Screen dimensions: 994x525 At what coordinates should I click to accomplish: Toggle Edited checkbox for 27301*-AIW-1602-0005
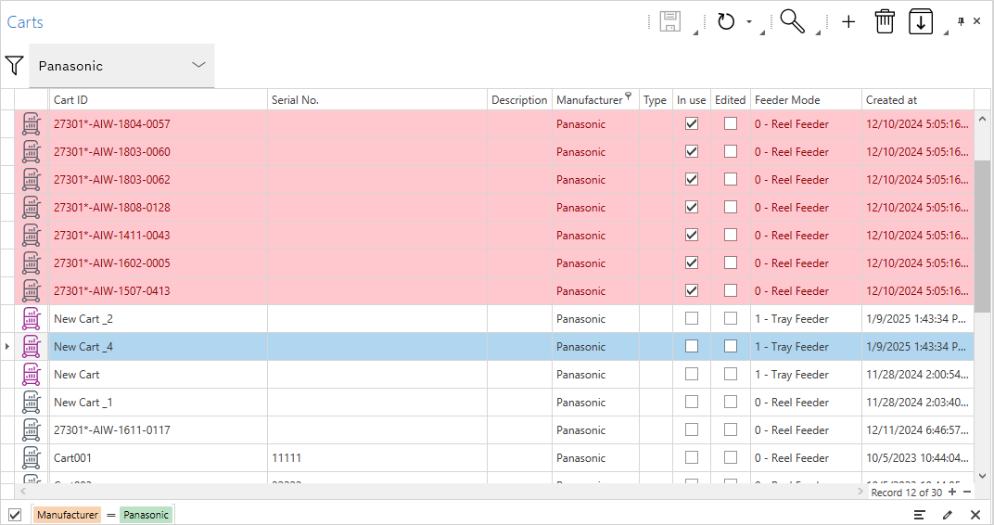(x=731, y=263)
